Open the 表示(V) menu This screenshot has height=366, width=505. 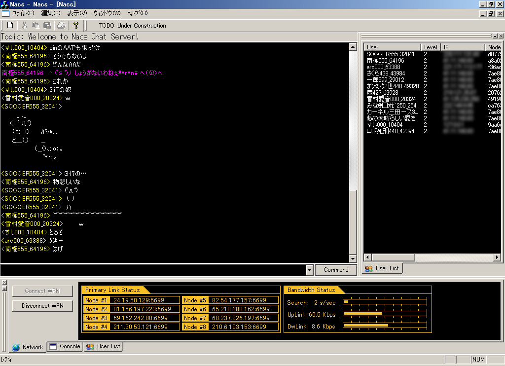(x=76, y=13)
